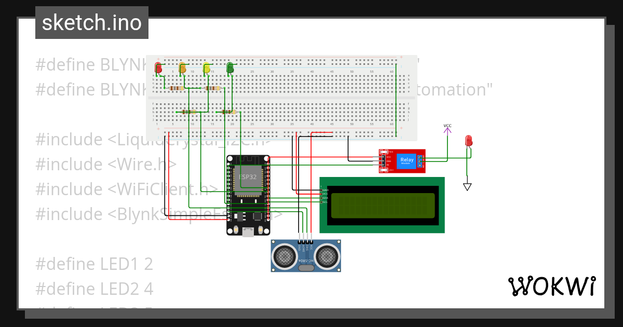Image resolution: width=623 pixels, height=327 pixels.
Task: Click the SDA pin label on the LCD
Action: tap(325, 198)
